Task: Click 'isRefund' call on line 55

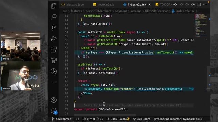Action: (105, 36)
